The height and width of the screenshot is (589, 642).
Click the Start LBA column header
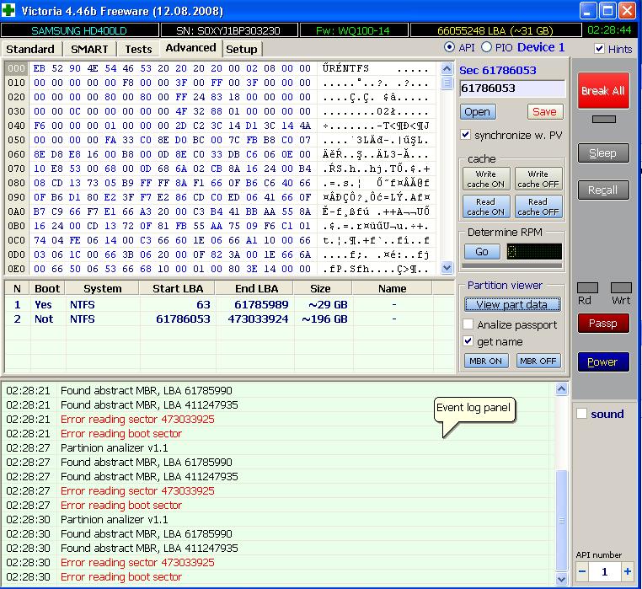[178, 289]
